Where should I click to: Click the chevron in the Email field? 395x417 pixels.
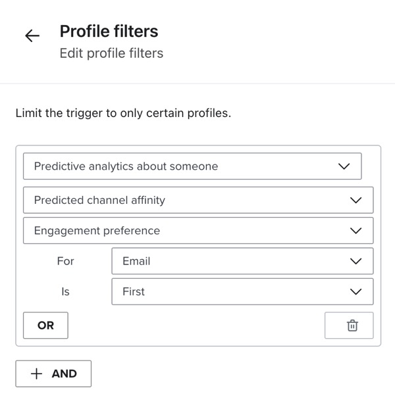[355, 261]
